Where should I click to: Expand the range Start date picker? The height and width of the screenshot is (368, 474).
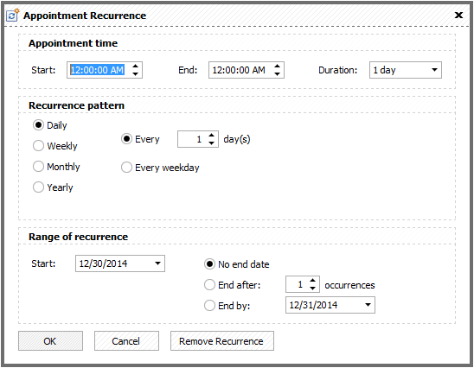click(x=157, y=263)
